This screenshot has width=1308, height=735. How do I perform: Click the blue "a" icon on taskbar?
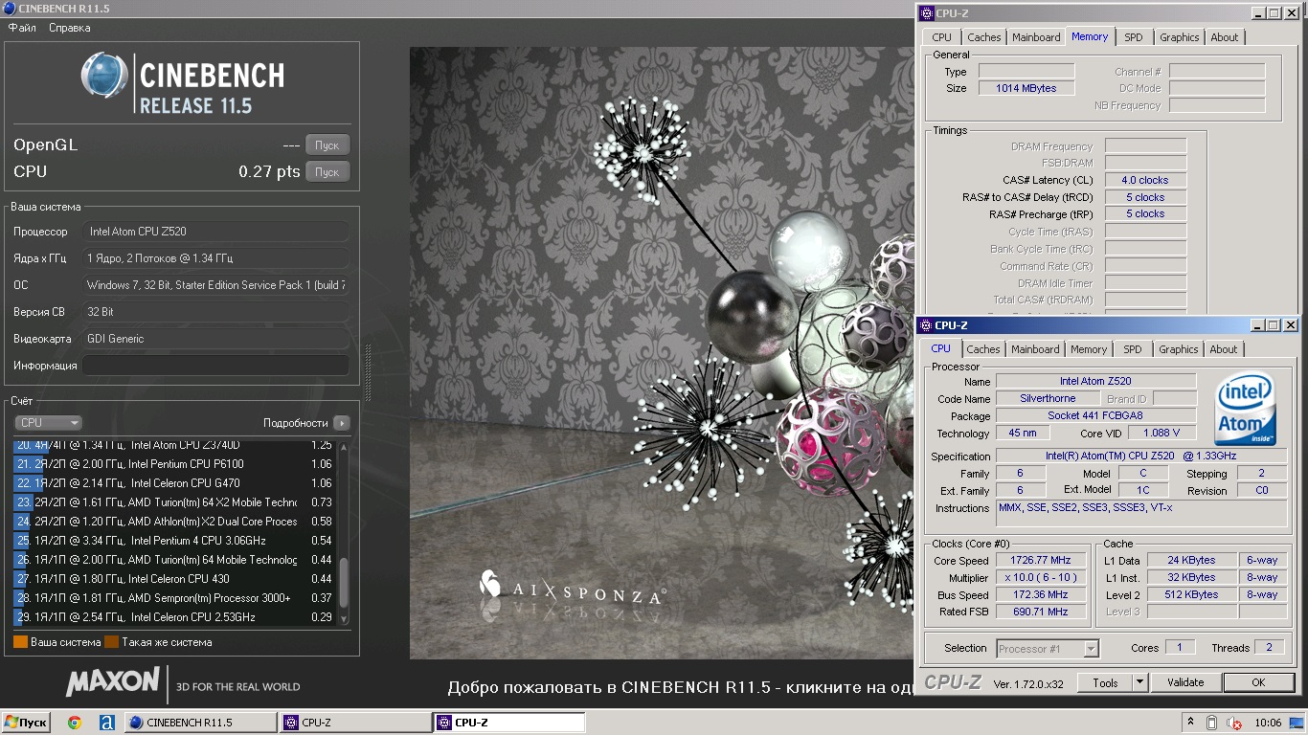point(106,723)
